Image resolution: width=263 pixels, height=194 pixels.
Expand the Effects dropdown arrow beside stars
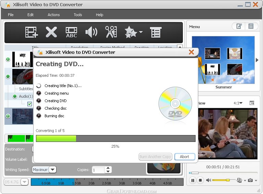coord(141,32)
